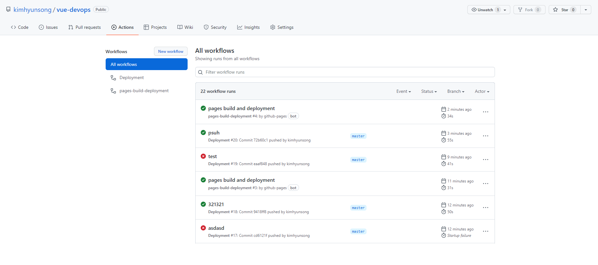Fork the repository
This screenshot has width=598, height=265.
coord(529,10)
